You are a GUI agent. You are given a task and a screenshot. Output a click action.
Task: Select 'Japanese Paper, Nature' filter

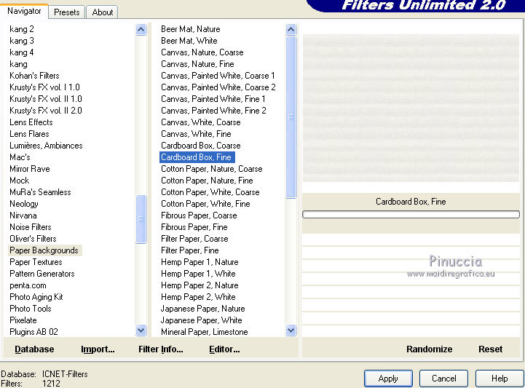(202, 309)
